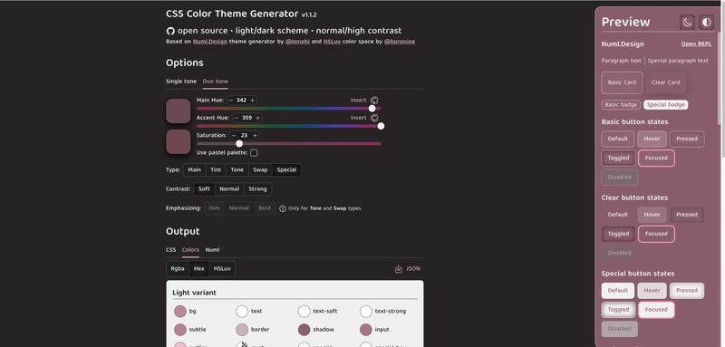Screen dimensions: 725x347
Task: Click the input color swatch
Action: [366, 330]
